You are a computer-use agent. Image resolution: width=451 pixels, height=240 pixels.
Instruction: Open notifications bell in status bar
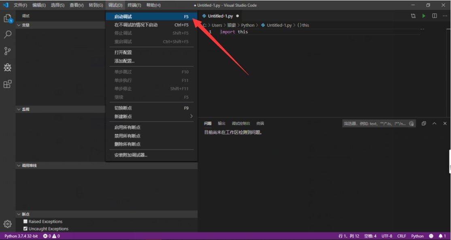[442, 236]
